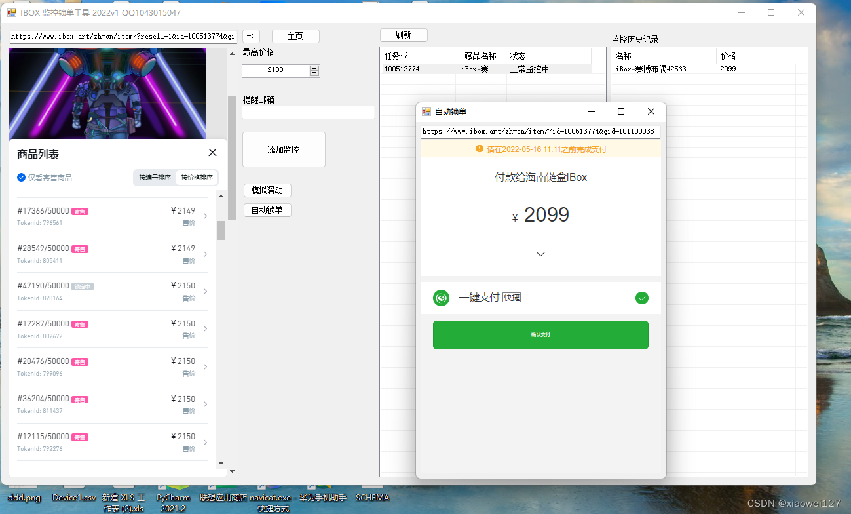Click the one-key pay green logo icon
Viewport: 851px width, 514px height.
coord(441,298)
